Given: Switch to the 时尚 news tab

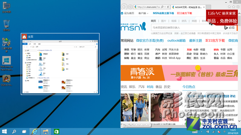Looking at the screenshot, I should [x=150, y=87].
